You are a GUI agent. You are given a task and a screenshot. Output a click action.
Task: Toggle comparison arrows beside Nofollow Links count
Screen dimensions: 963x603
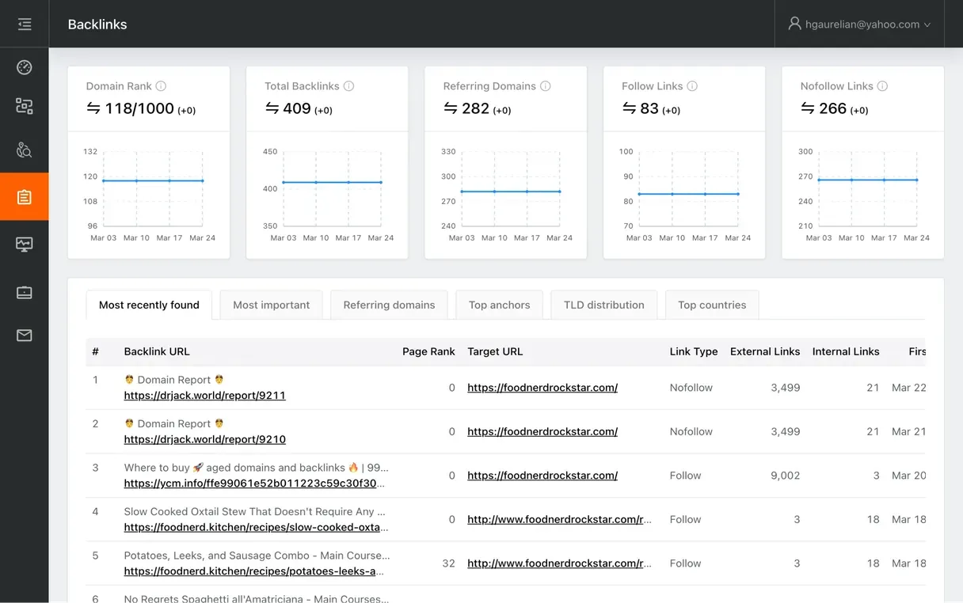pyautogui.click(x=806, y=108)
